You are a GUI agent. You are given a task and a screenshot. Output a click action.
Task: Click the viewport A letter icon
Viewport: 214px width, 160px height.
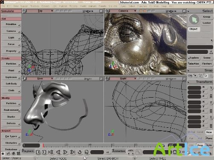pyautogui.click(x=24, y=11)
